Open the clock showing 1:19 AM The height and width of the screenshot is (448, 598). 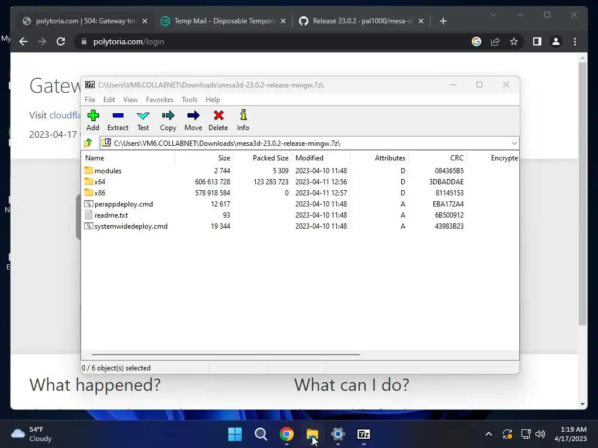pos(571,434)
